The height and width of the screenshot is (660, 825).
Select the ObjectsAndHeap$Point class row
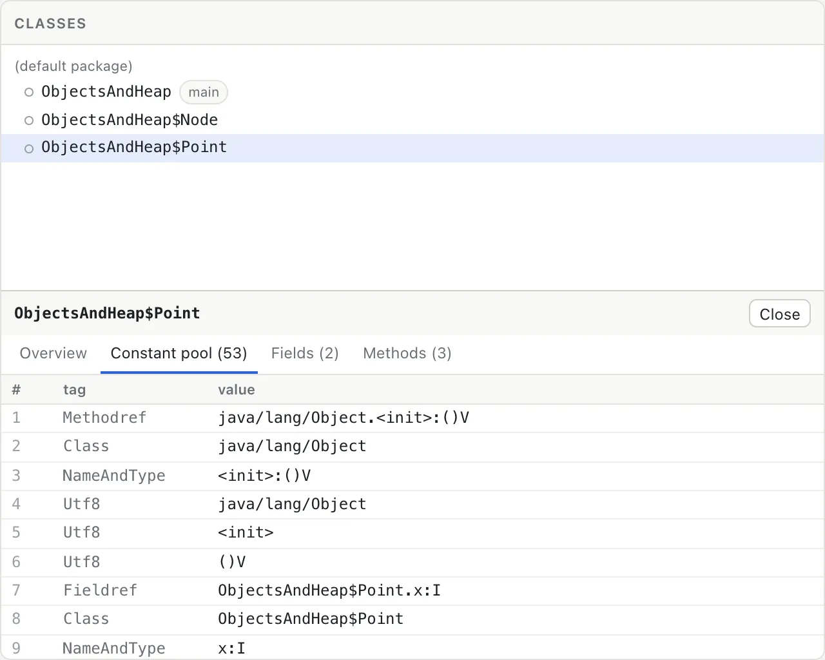[412, 148]
